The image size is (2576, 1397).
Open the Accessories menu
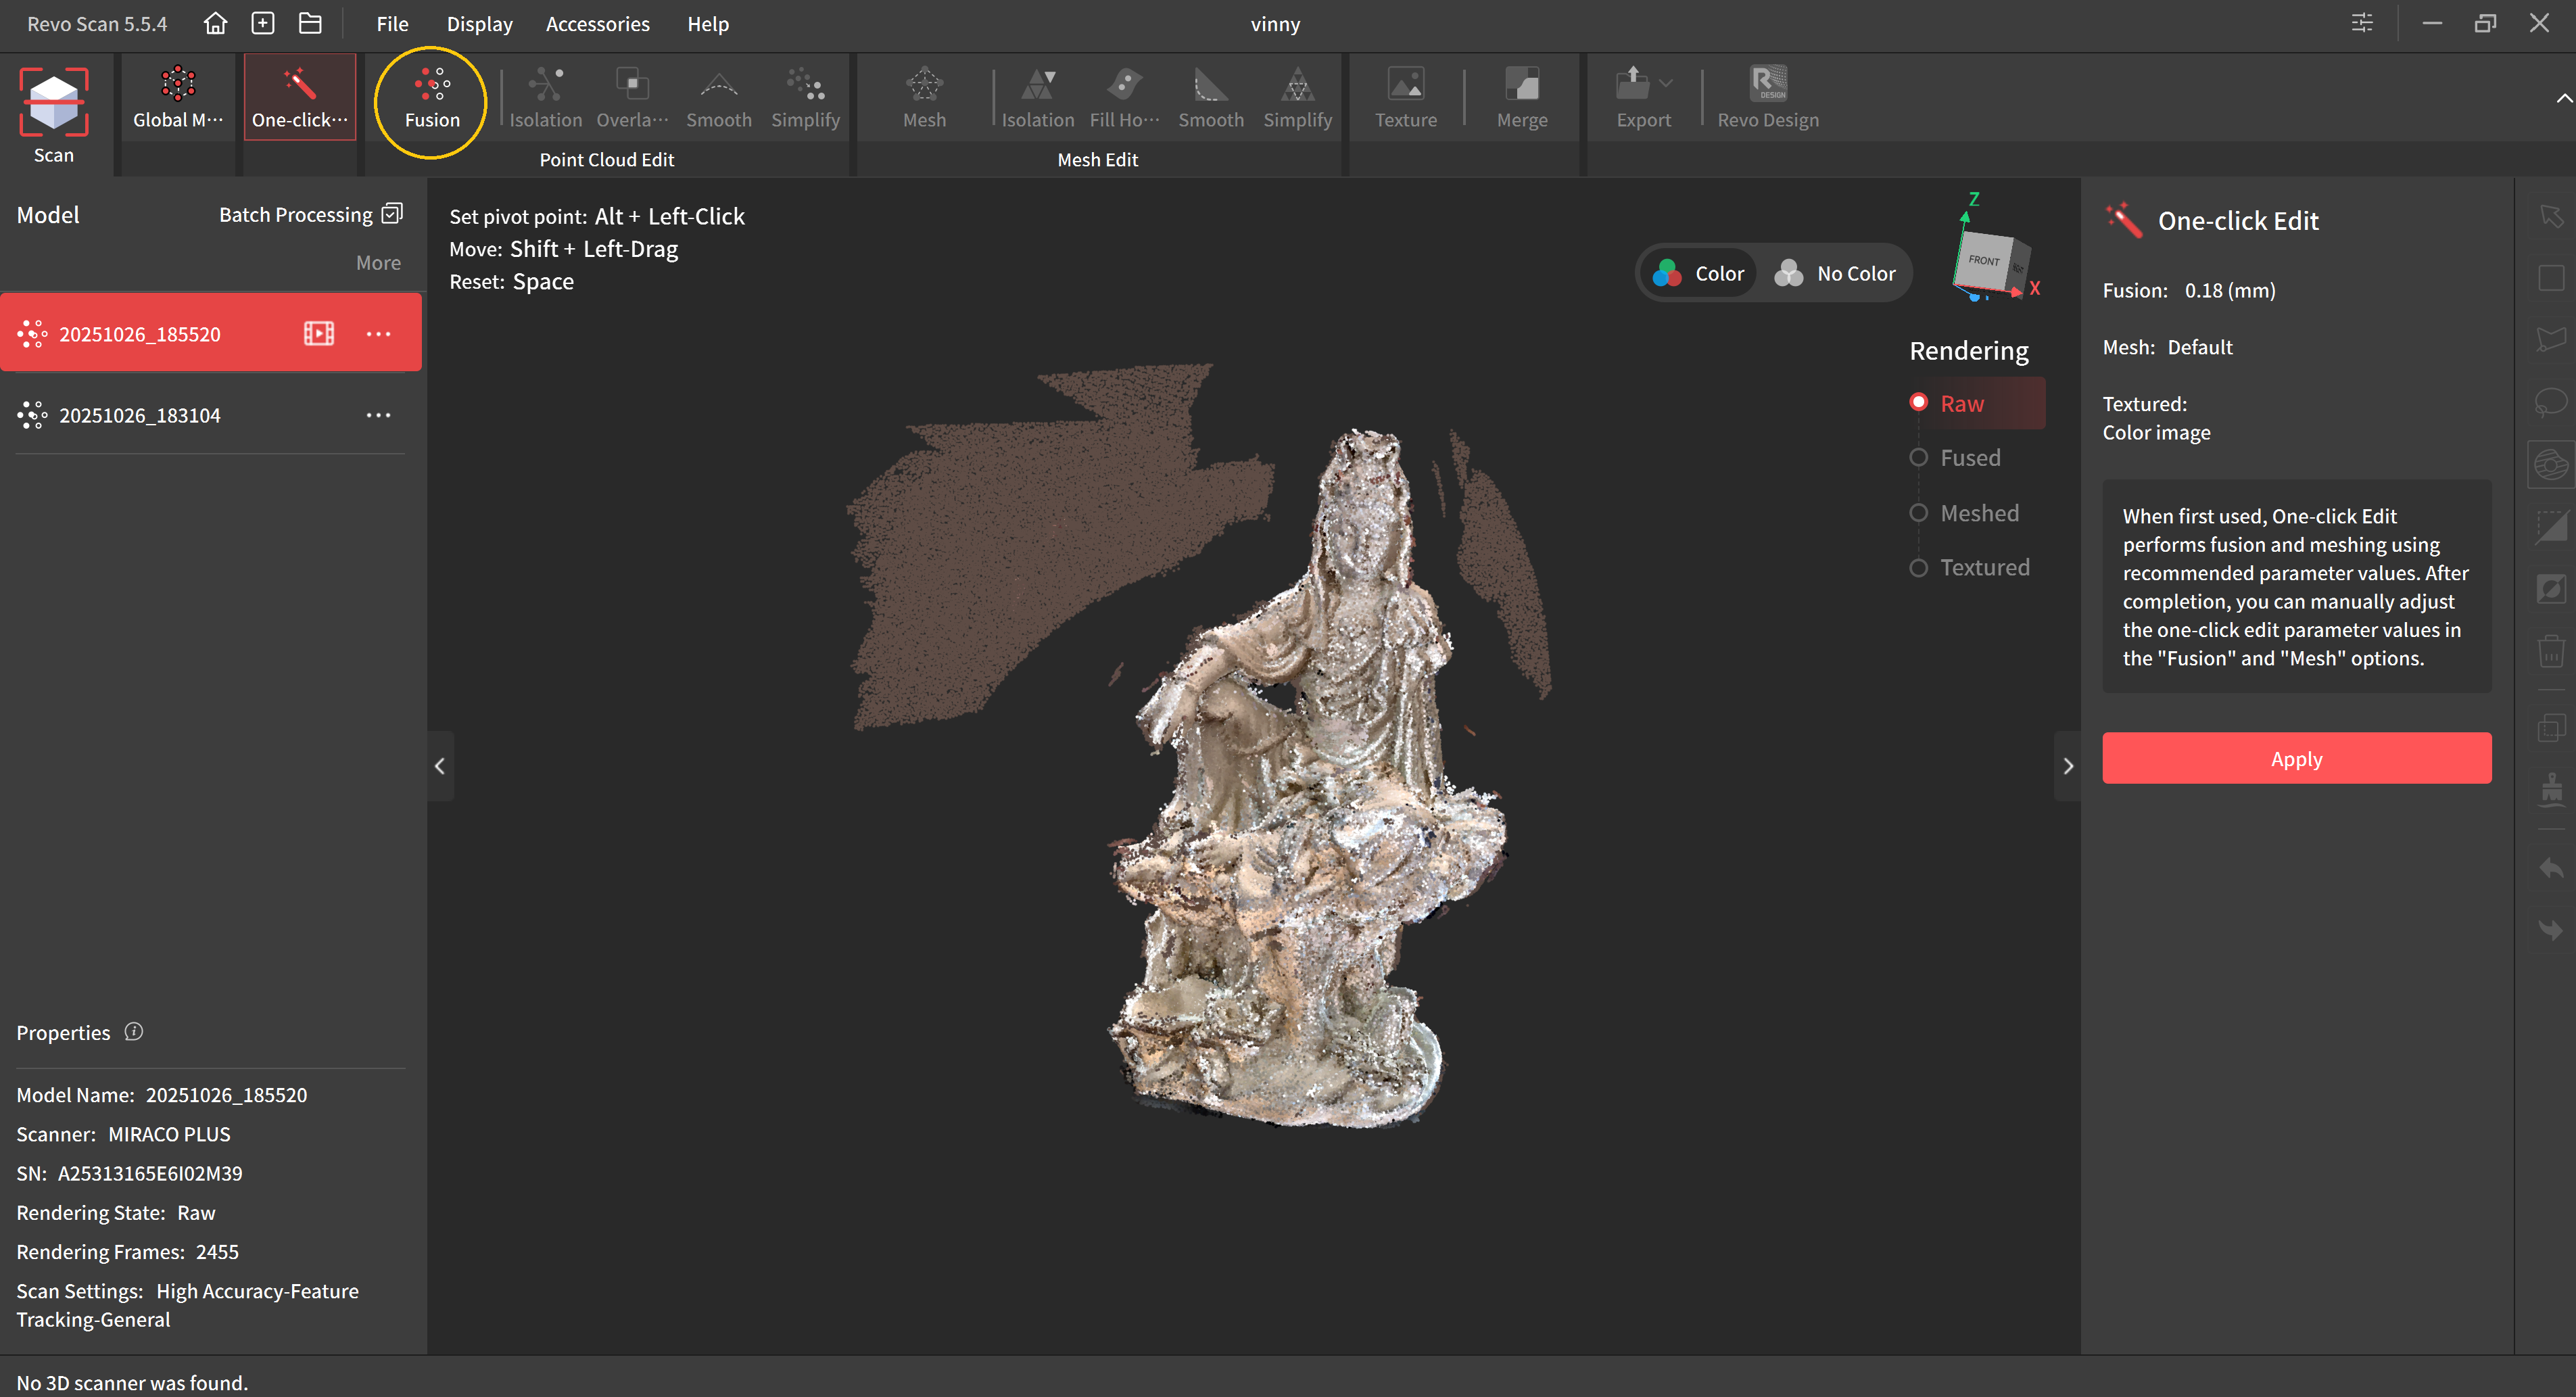point(597,23)
